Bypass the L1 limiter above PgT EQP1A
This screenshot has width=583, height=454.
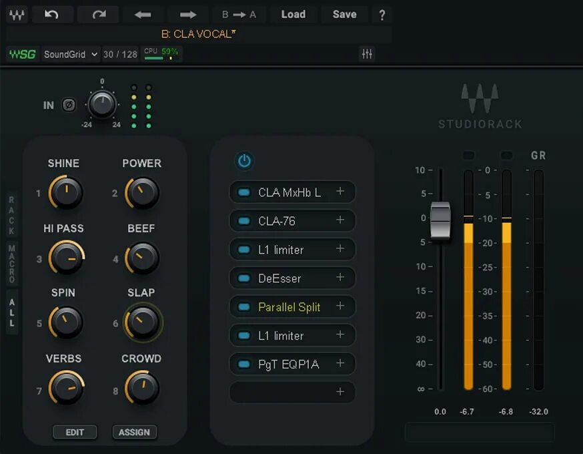pyautogui.click(x=244, y=336)
